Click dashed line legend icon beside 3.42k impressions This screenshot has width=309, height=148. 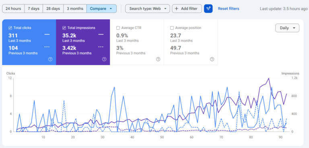101,47
